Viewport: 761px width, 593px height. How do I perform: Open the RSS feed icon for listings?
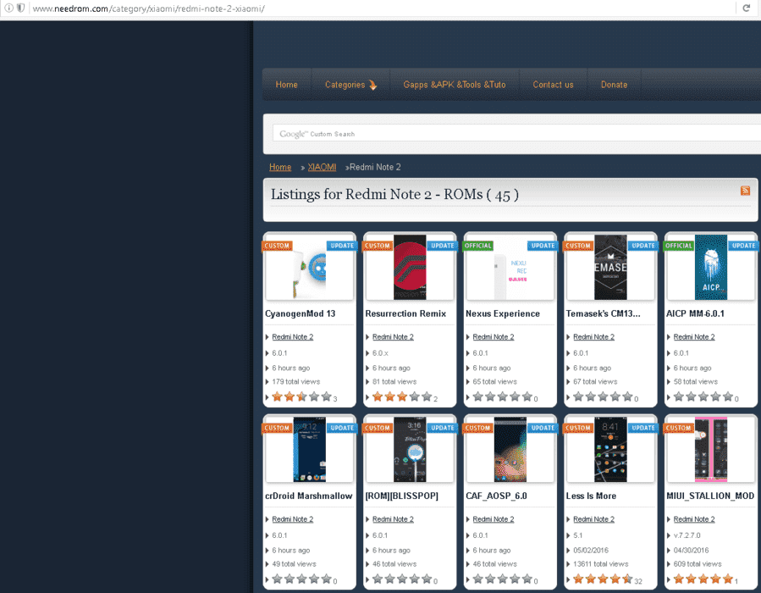click(745, 191)
